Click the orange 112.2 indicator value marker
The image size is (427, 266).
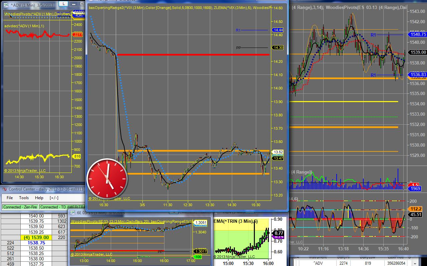coord(416,209)
